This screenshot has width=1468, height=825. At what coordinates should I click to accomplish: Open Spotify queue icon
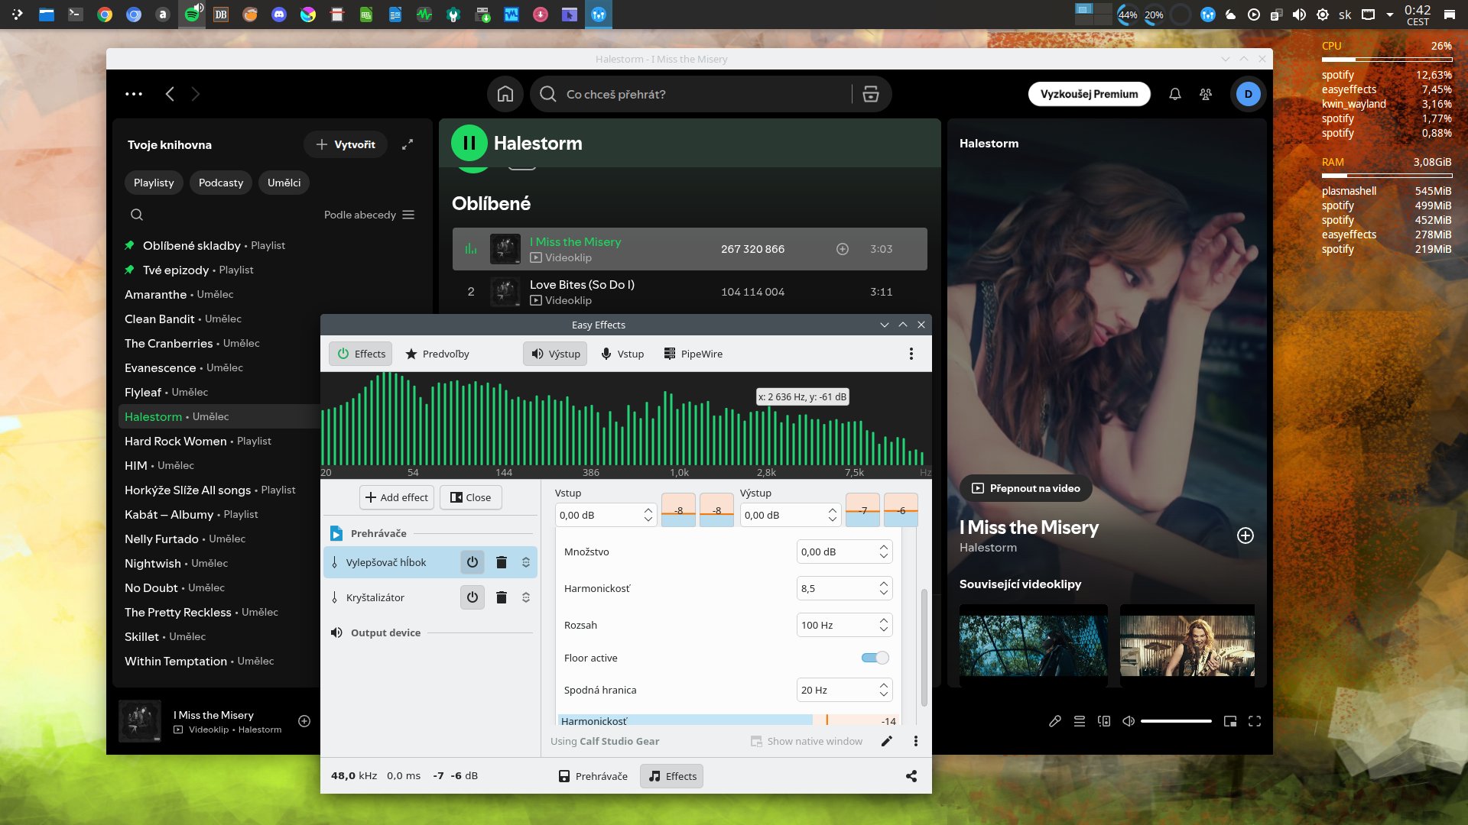point(1080,721)
